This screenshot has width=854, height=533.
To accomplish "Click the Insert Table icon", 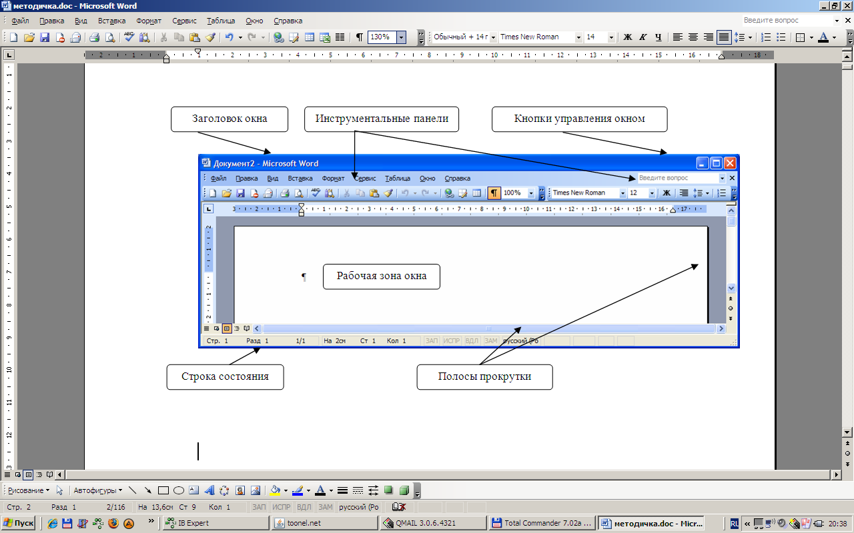I will 310,37.
